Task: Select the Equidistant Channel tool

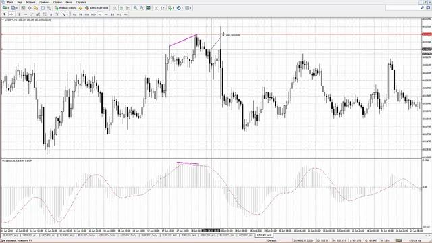Action: [38, 14]
